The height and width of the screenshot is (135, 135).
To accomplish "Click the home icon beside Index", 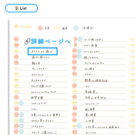I will pyautogui.click(x=16, y=26).
